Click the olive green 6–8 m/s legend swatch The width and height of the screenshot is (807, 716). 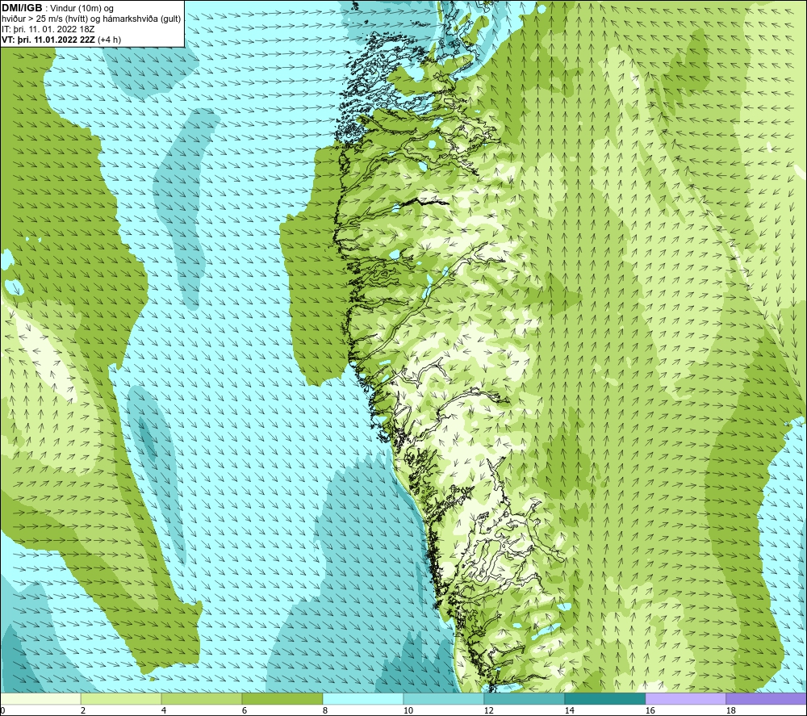point(282,698)
